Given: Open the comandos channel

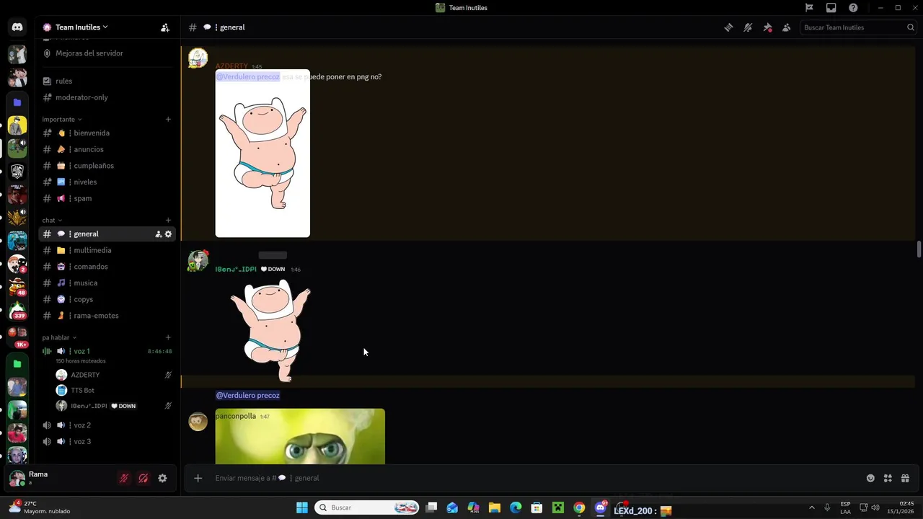Looking at the screenshot, I should (107, 267).
